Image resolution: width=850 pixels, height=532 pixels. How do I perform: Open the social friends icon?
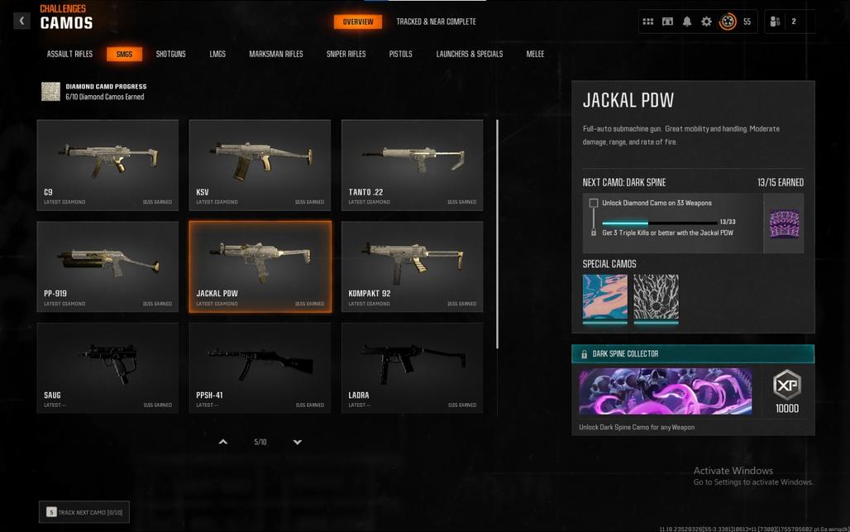tap(776, 22)
